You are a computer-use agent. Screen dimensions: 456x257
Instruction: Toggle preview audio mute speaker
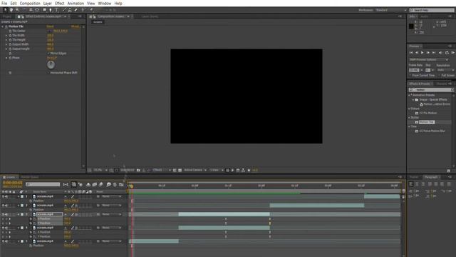coord(440,53)
